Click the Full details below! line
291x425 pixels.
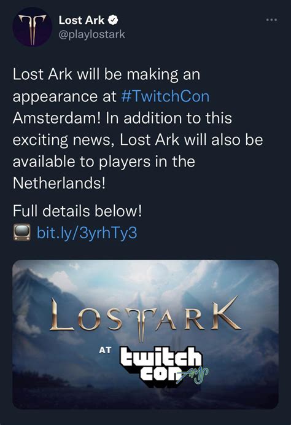click(77, 211)
